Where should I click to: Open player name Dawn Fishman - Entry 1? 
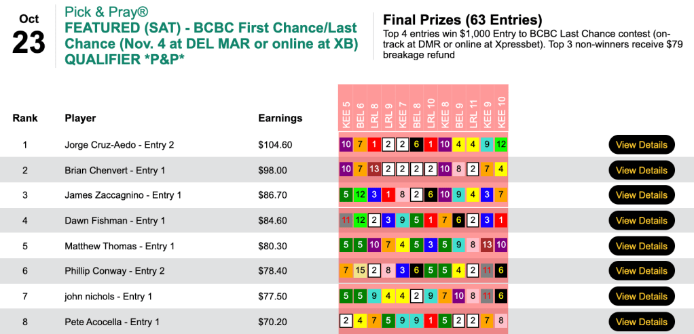(114, 221)
